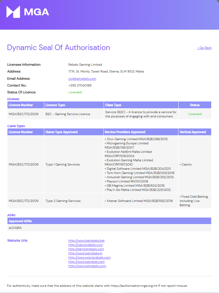Click the green Licensed status of licence
Viewport: 219px width, 293px height.
tap(75, 92)
